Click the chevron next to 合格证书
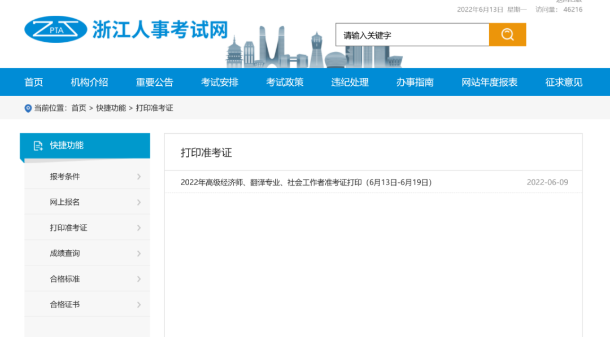The image size is (610, 337). pyautogui.click(x=139, y=305)
